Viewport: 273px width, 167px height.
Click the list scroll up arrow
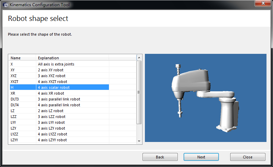pyautogui.click(x=139, y=58)
